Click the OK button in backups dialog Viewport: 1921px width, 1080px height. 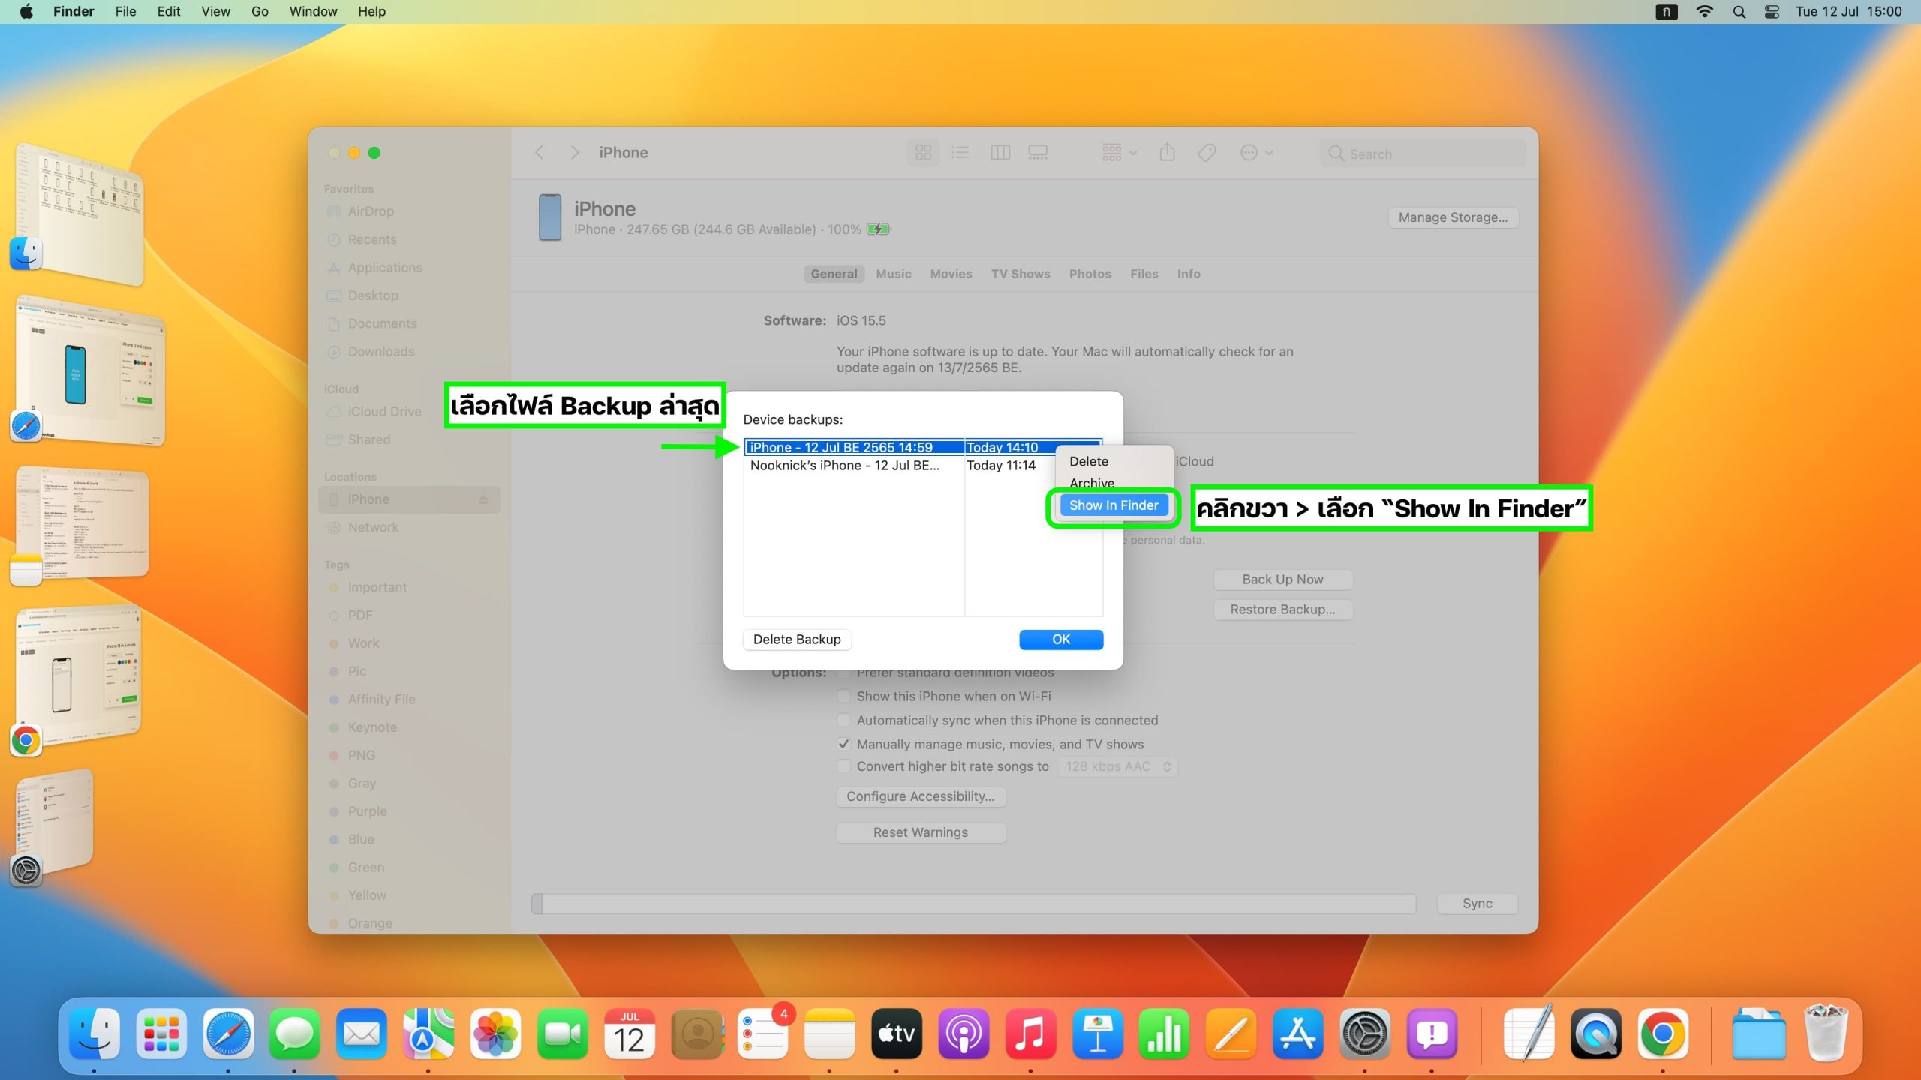tap(1060, 640)
